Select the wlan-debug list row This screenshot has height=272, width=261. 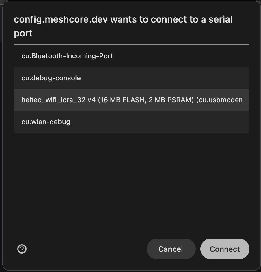(131, 122)
